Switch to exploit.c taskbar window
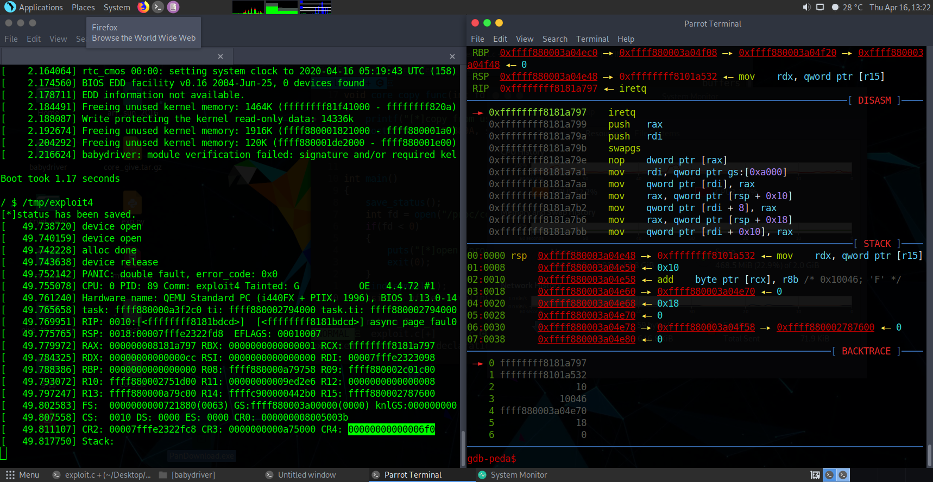The image size is (933, 482). click(x=102, y=475)
